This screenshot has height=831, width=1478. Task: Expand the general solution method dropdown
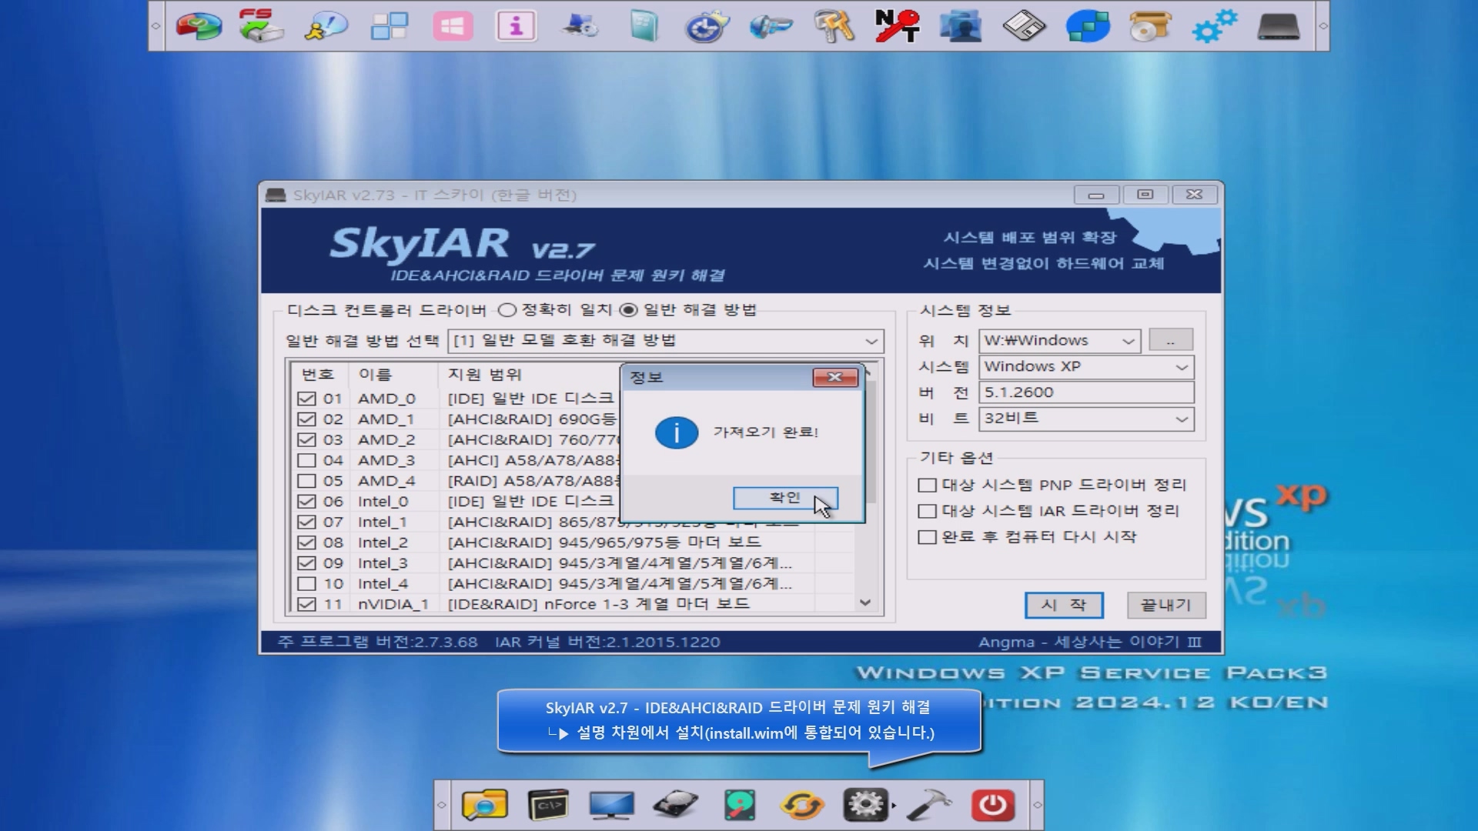871,341
